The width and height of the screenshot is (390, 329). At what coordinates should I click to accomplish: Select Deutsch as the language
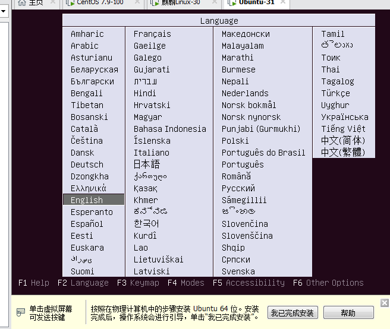[x=87, y=164]
